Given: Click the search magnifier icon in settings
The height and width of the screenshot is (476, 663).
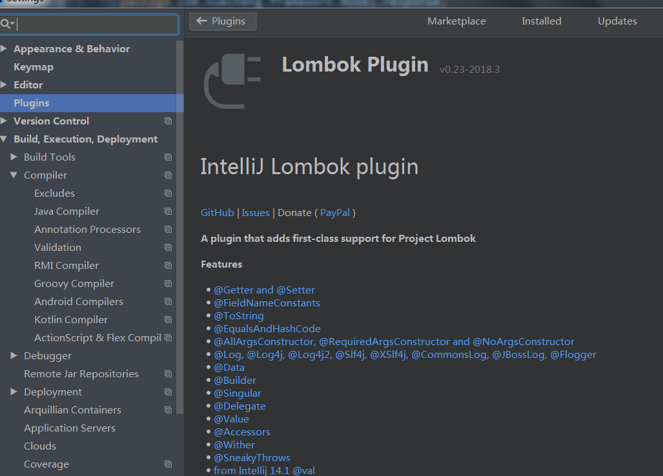Looking at the screenshot, I should pos(5,24).
